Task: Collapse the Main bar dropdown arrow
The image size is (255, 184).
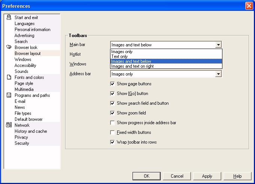Action: pyautogui.click(x=218, y=45)
